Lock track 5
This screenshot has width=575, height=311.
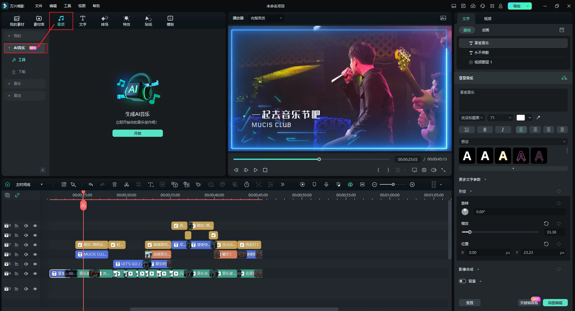click(x=16, y=264)
